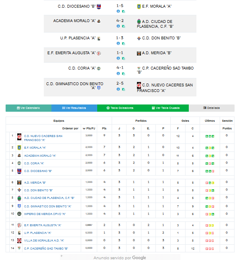Sort standings by Pts column header
Screen dimensions: 243x260
[x=104, y=128]
